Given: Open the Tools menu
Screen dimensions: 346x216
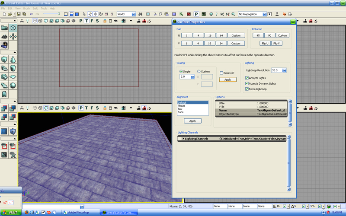Looking at the screenshot, I should 44,8.
